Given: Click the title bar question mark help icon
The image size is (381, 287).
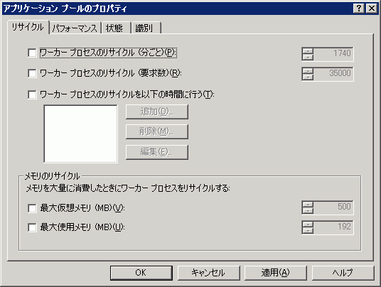Looking at the screenshot, I should [x=359, y=9].
